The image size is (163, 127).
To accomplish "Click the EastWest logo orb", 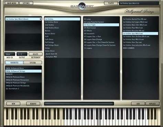I will [x=81, y=6].
